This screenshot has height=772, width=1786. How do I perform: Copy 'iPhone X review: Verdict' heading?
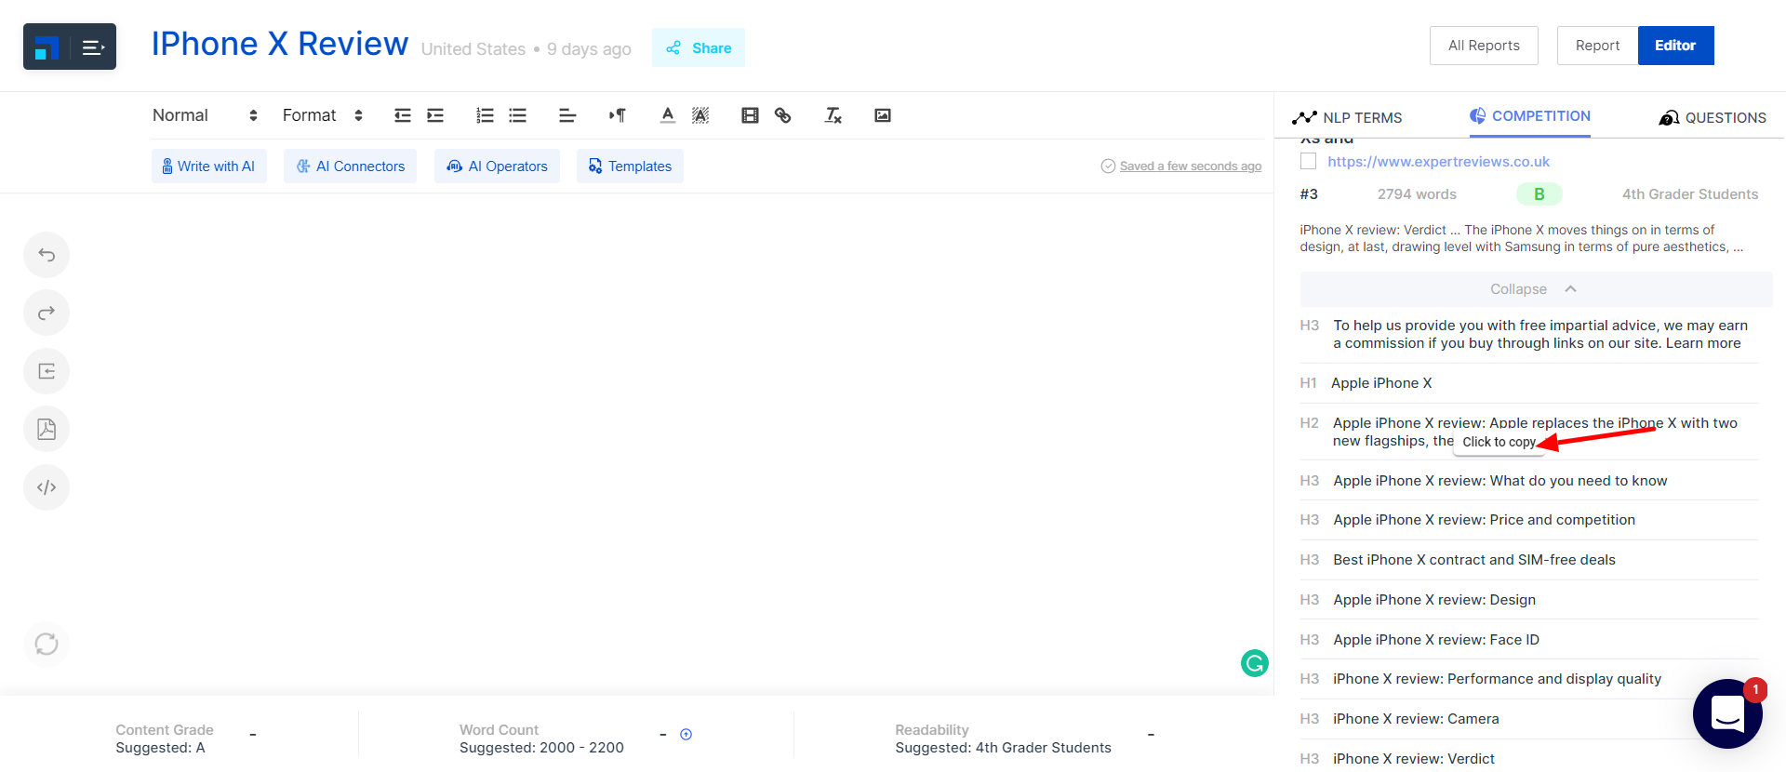1413,759
